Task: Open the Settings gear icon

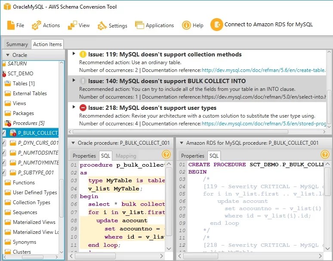Action: pos(102,26)
